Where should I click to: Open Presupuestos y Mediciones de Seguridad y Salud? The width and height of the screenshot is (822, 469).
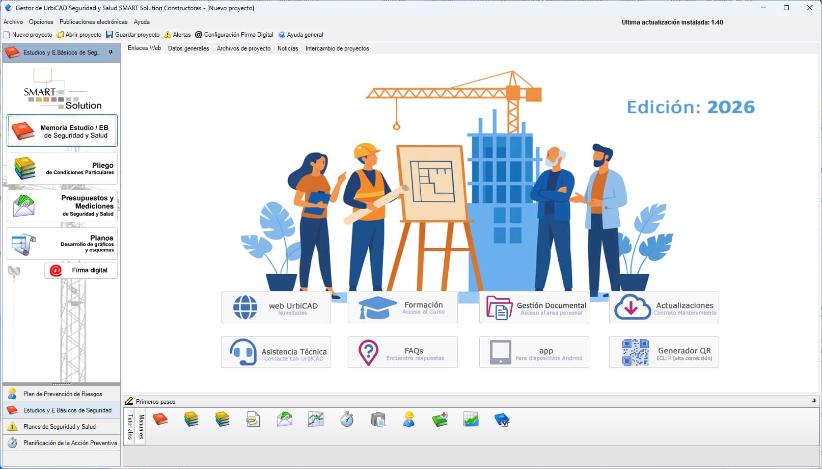(x=62, y=206)
